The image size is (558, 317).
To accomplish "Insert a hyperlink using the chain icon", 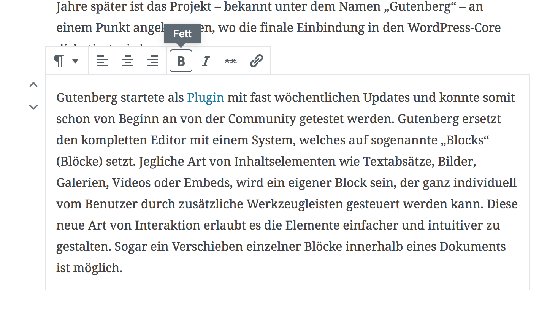I will pyautogui.click(x=256, y=61).
